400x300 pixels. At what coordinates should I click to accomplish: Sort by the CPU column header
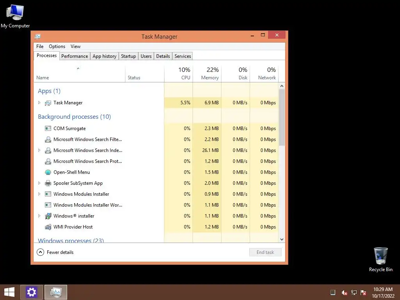pyautogui.click(x=179, y=74)
